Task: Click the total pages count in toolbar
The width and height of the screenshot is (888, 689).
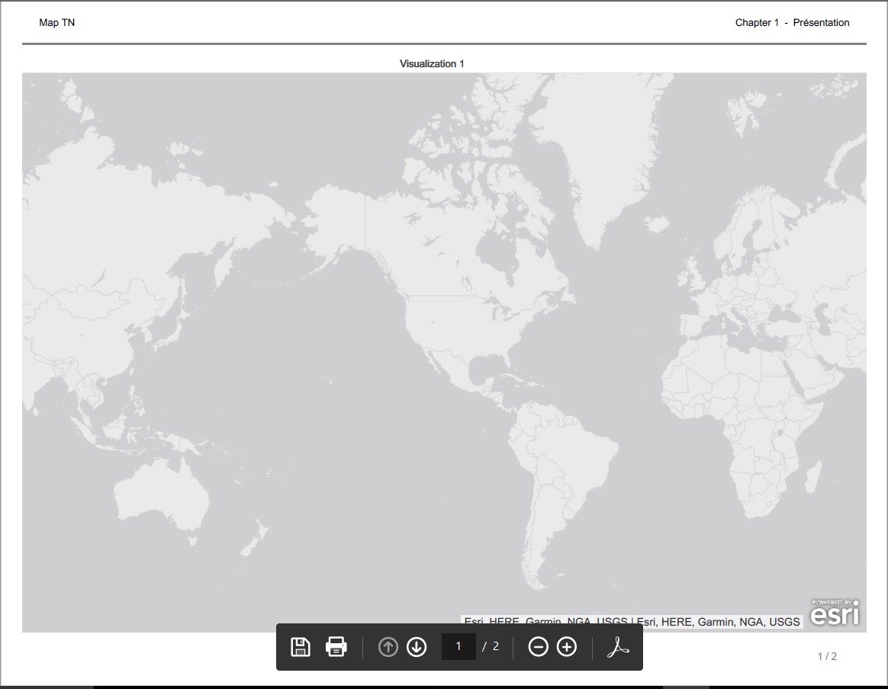Action: click(496, 646)
